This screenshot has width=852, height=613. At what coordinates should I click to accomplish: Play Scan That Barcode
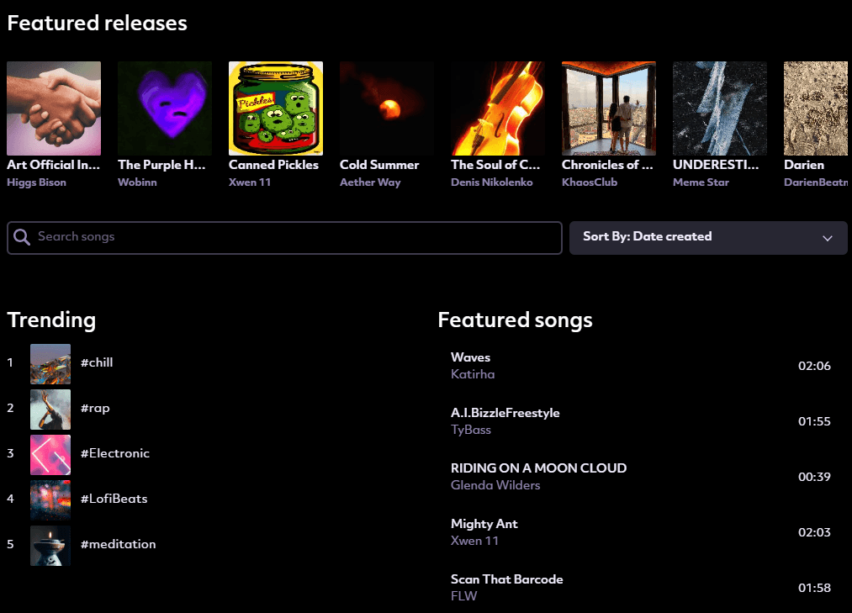click(x=506, y=579)
